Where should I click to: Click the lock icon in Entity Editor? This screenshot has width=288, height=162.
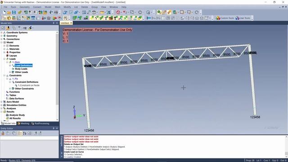[x=3, y=133]
